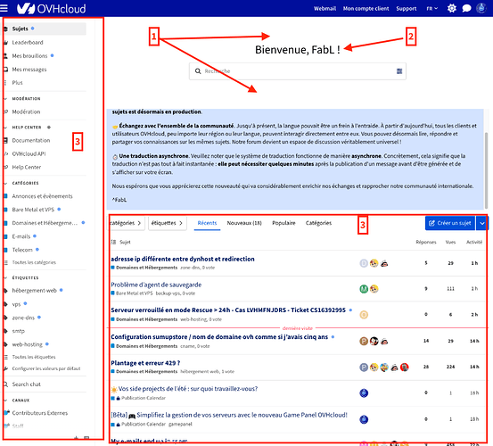Open topic Plantage et erreur 429 ?

click(145, 363)
